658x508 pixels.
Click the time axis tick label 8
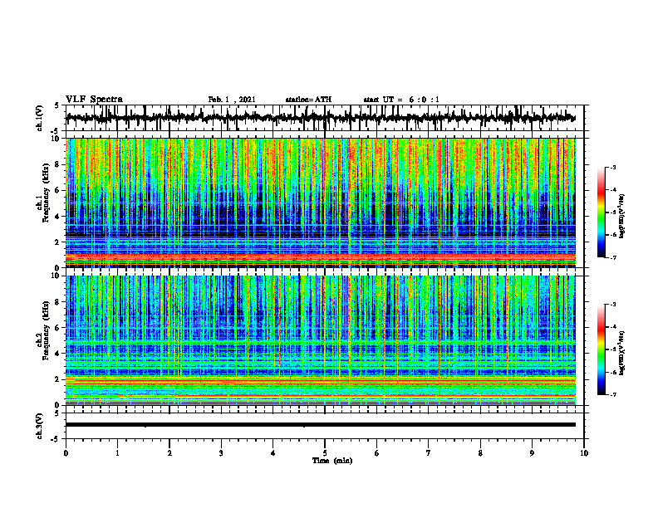[480, 453]
